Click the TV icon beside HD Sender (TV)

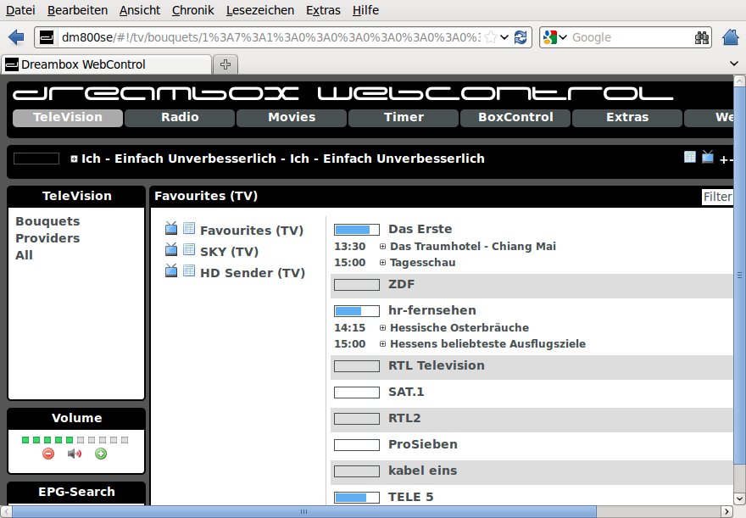coord(171,270)
